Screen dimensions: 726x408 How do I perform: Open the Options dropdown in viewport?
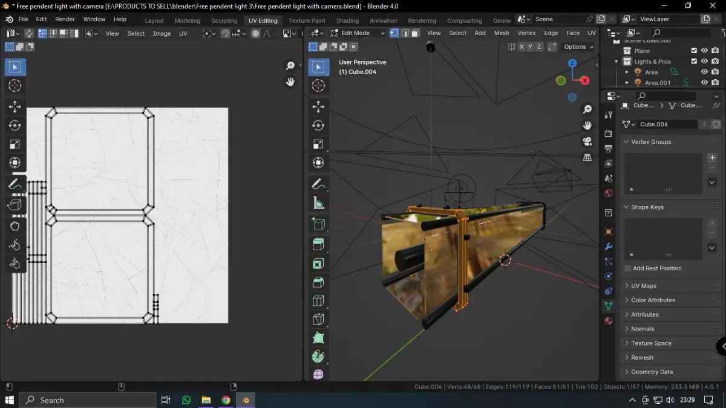point(578,47)
